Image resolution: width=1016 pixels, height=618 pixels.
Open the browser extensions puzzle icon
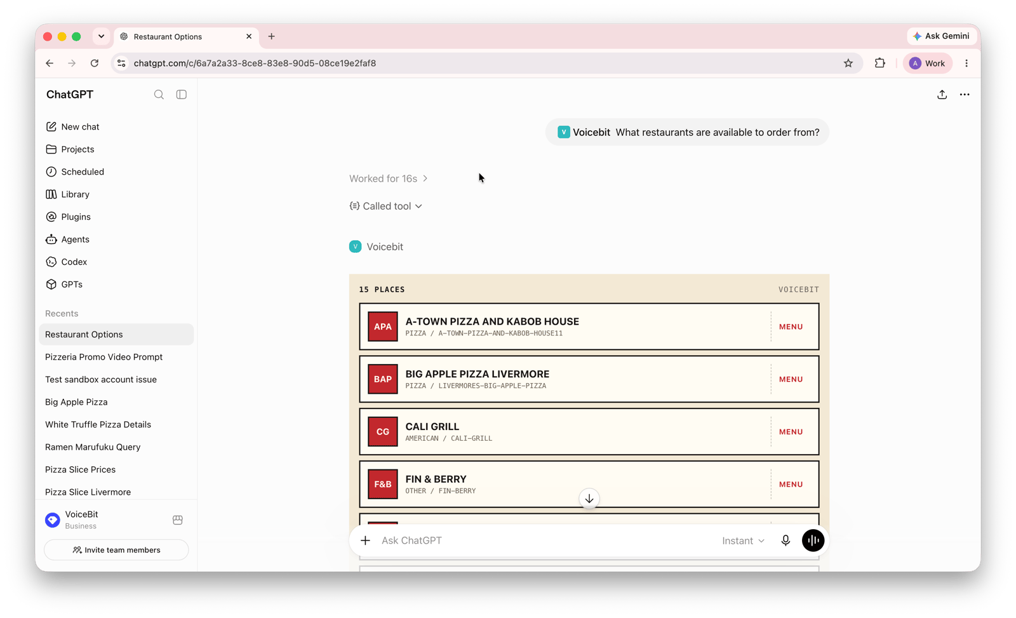[880, 64]
